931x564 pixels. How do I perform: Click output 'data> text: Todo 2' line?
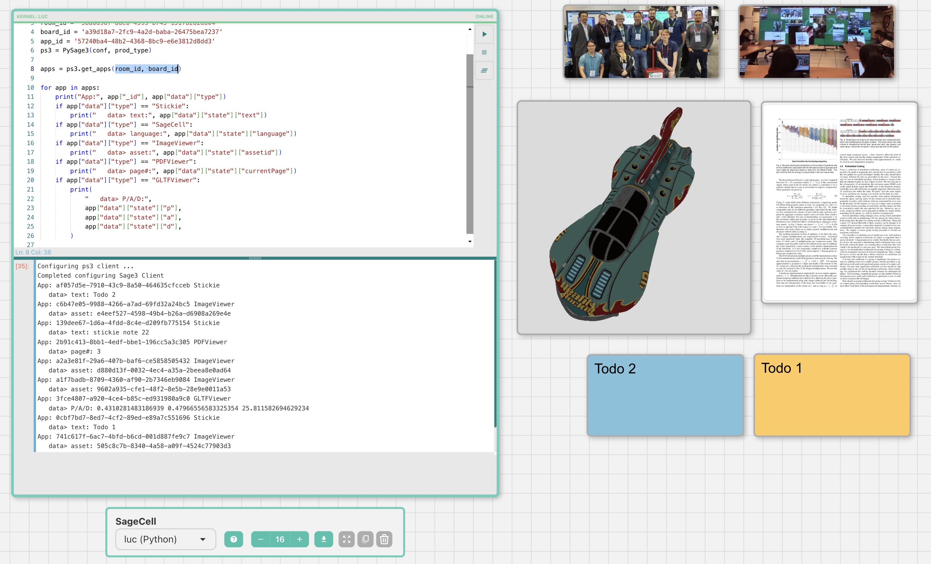pos(82,295)
